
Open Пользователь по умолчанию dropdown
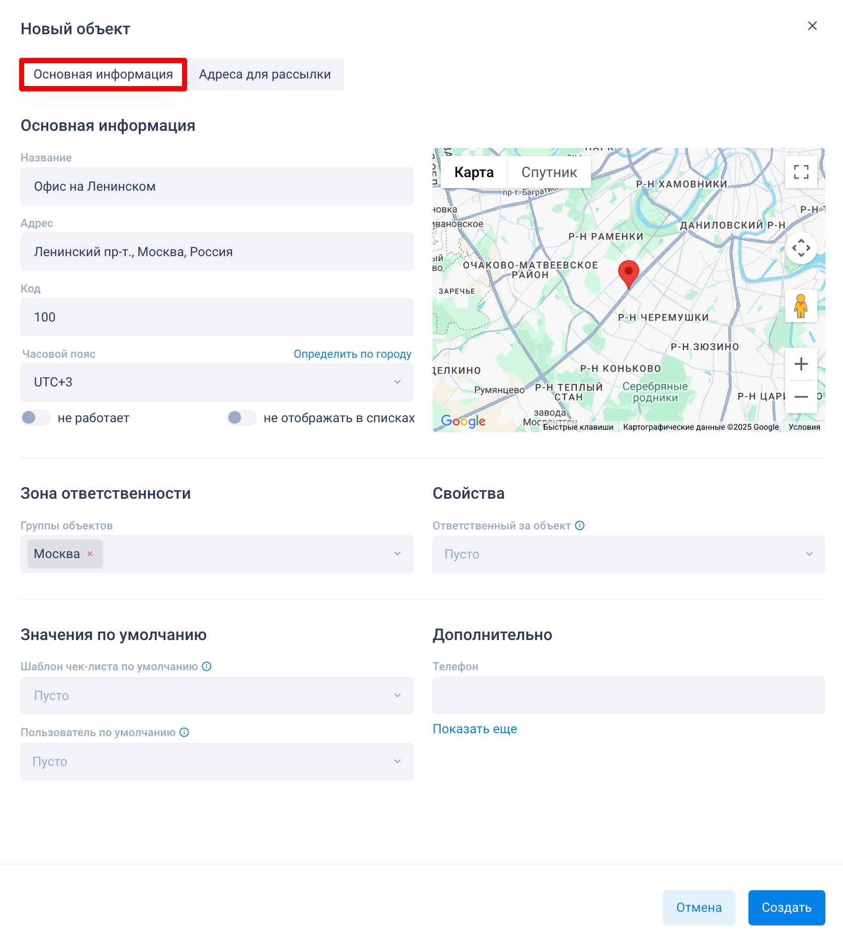[217, 762]
